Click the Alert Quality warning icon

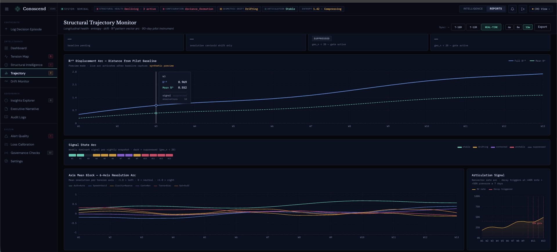coord(6,136)
